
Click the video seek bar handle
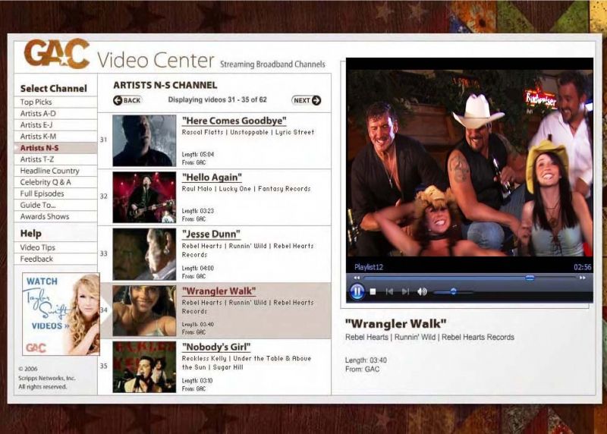530,278
